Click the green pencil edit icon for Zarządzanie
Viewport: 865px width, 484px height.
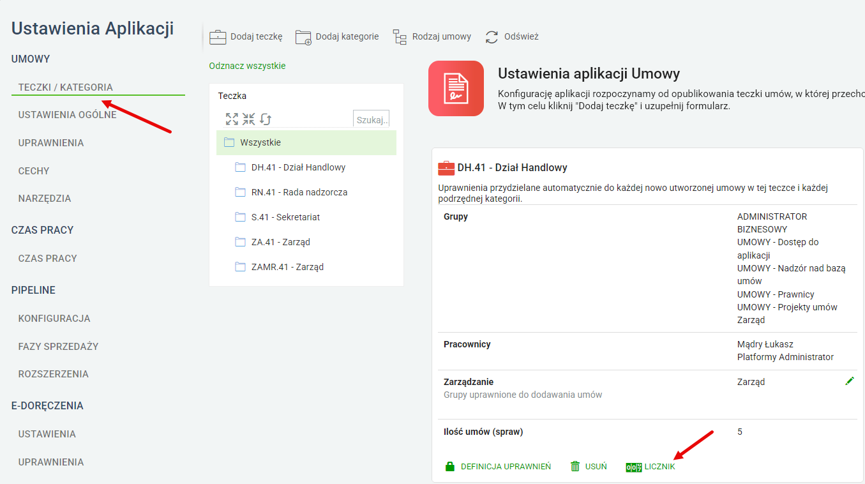tap(849, 381)
